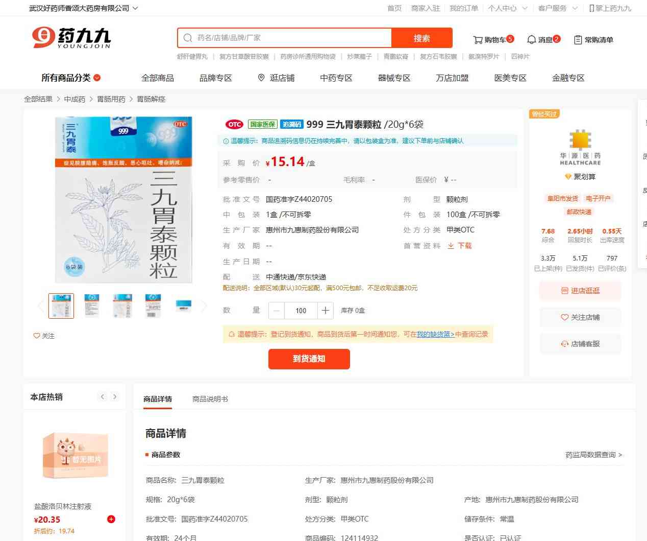
Task: Show next product thumbnail with right arrow
Action: tap(204, 306)
